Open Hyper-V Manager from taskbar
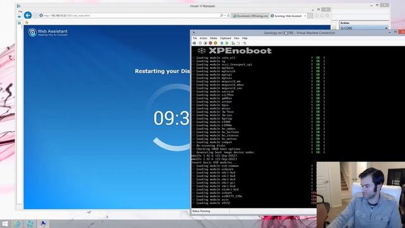The height and width of the screenshot is (228, 405). [30, 224]
